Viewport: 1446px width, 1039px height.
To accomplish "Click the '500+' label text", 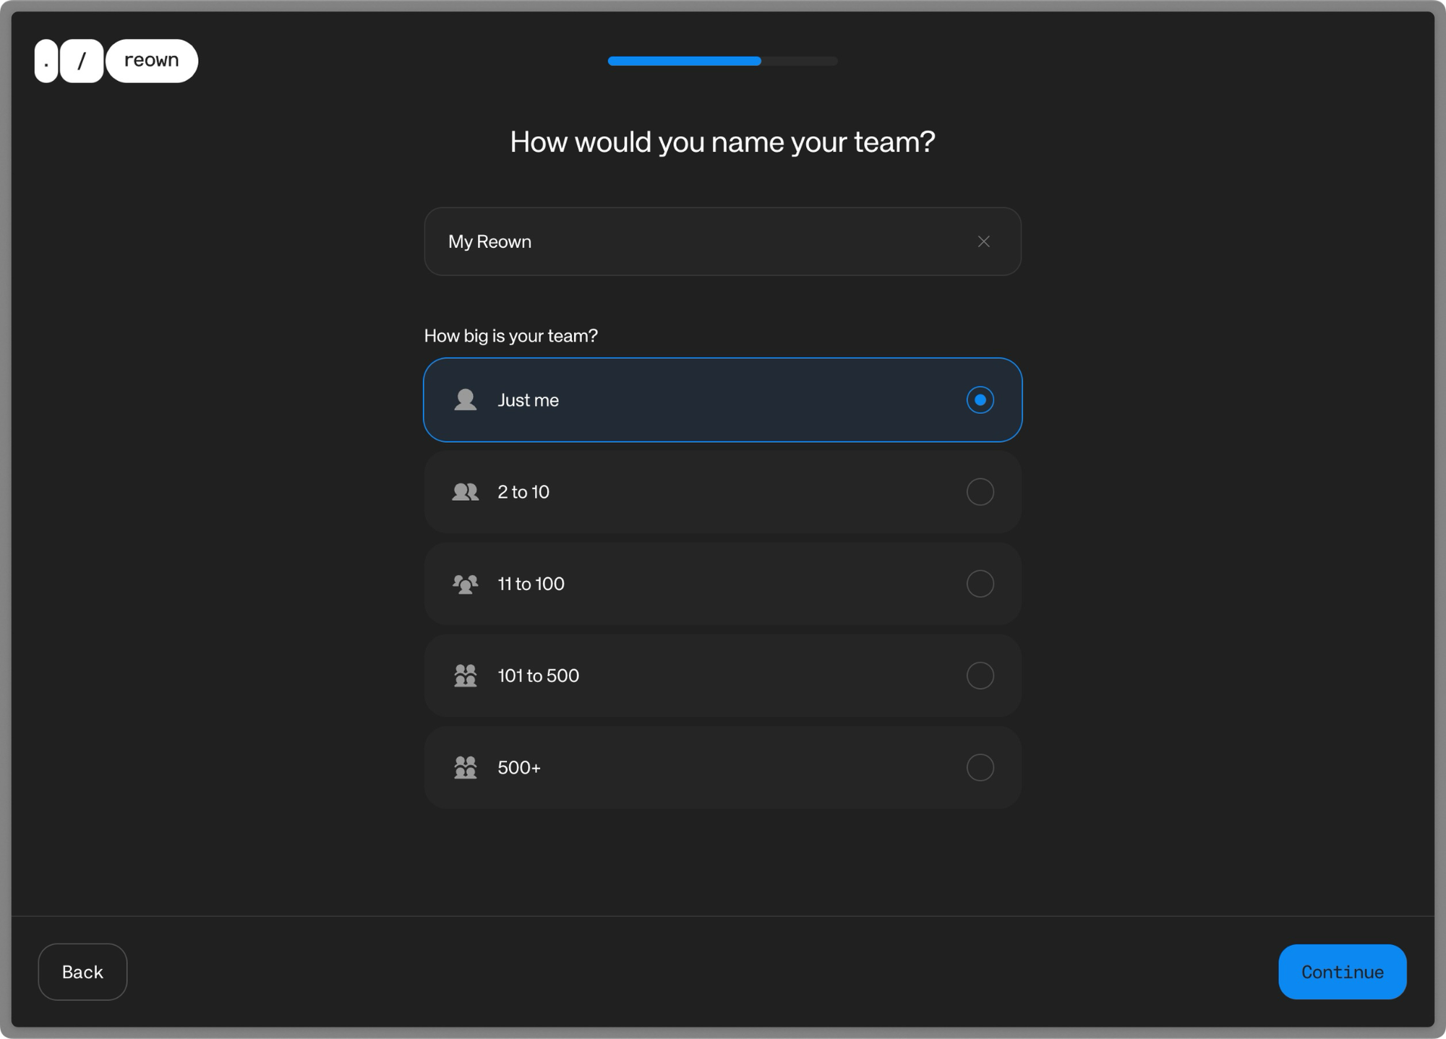I will (519, 767).
